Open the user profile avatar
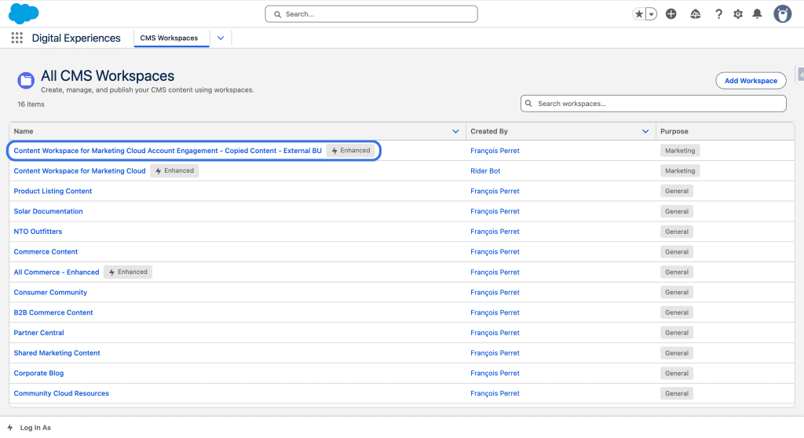804x438 pixels. click(782, 14)
